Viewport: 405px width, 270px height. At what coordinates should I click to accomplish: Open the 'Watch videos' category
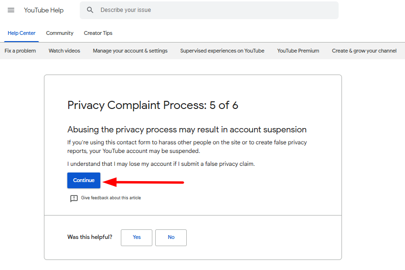(64, 51)
